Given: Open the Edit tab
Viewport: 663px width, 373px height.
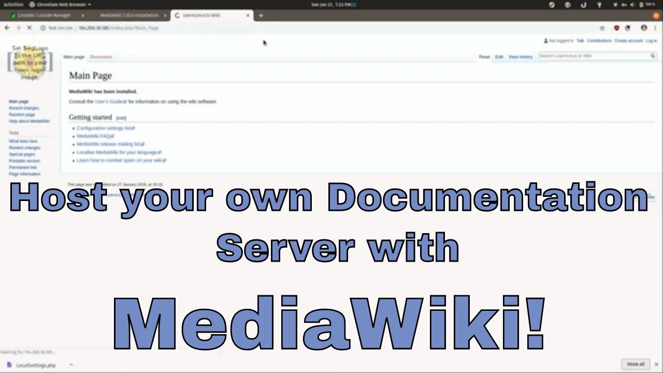Looking at the screenshot, I should [x=499, y=57].
